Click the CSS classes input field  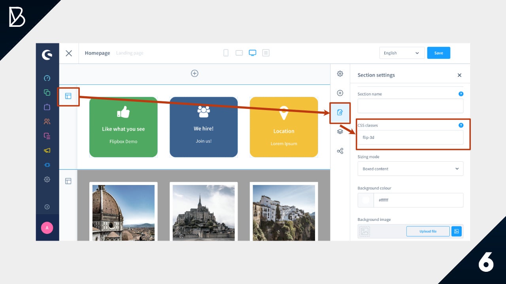click(410, 138)
